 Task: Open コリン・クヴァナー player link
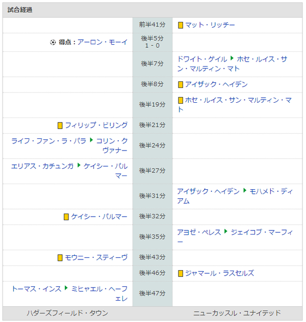pyautogui.click(x=112, y=145)
